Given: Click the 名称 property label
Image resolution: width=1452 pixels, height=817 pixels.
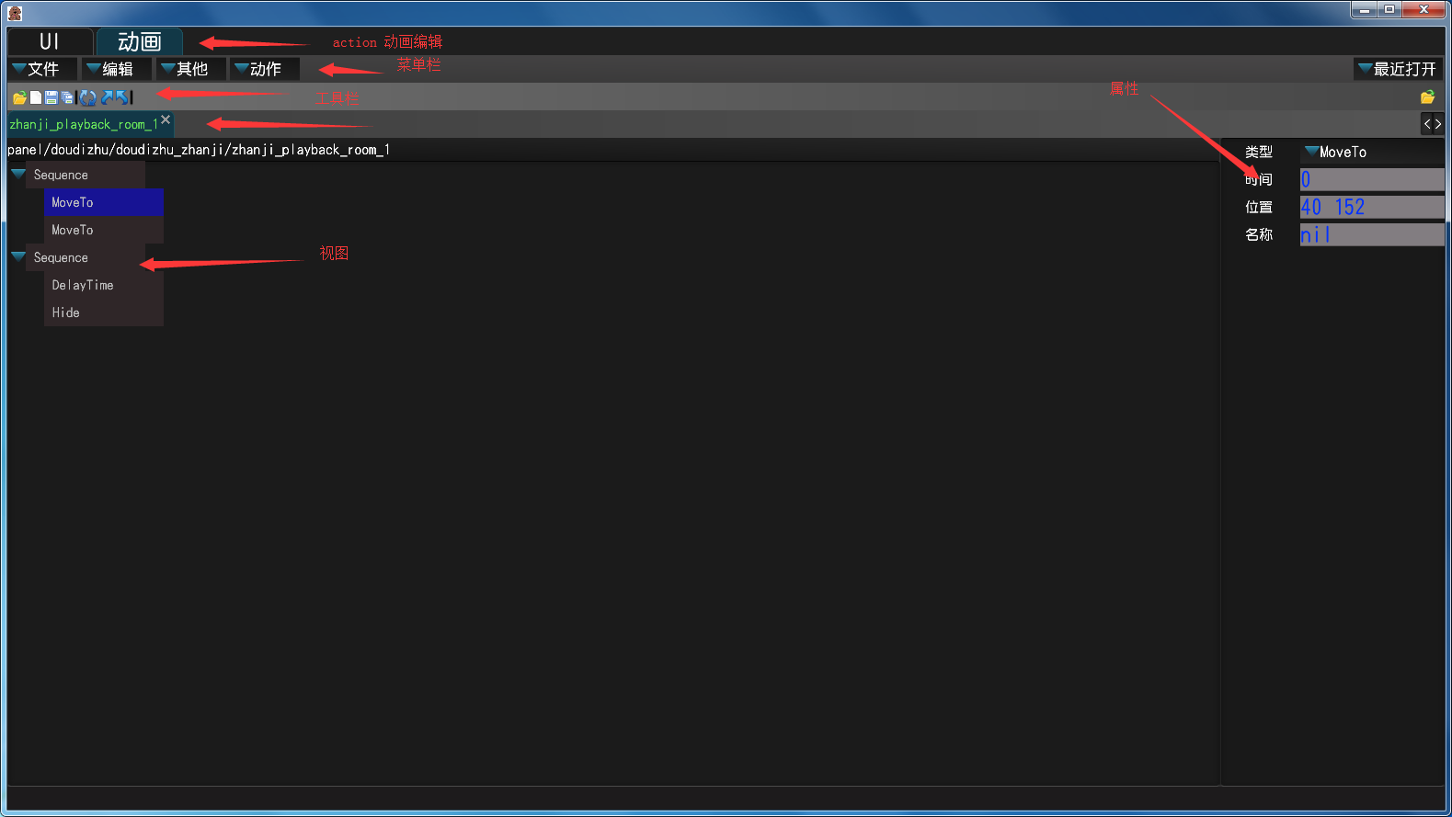Looking at the screenshot, I should click(x=1259, y=234).
